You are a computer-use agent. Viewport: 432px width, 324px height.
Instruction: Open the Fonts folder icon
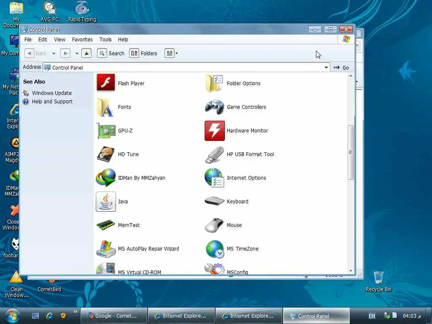pyautogui.click(x=106, y=107)
